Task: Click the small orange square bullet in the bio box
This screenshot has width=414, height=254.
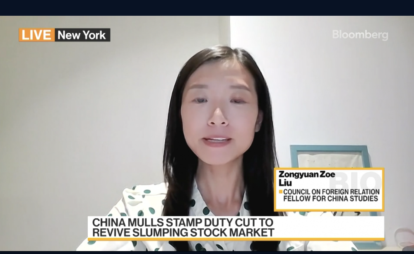Action: 281,191
